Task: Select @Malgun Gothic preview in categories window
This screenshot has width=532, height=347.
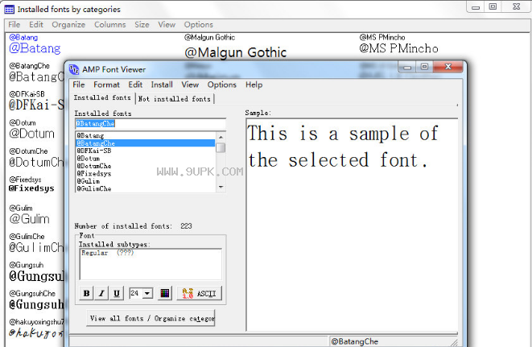Action: [x=236, y=52]
